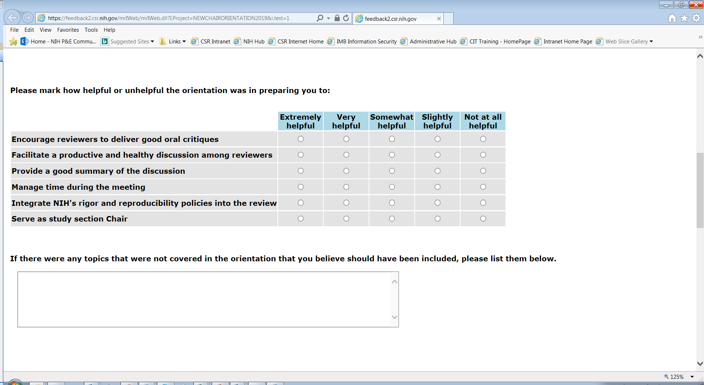Open the View menu

click(46, 30)
